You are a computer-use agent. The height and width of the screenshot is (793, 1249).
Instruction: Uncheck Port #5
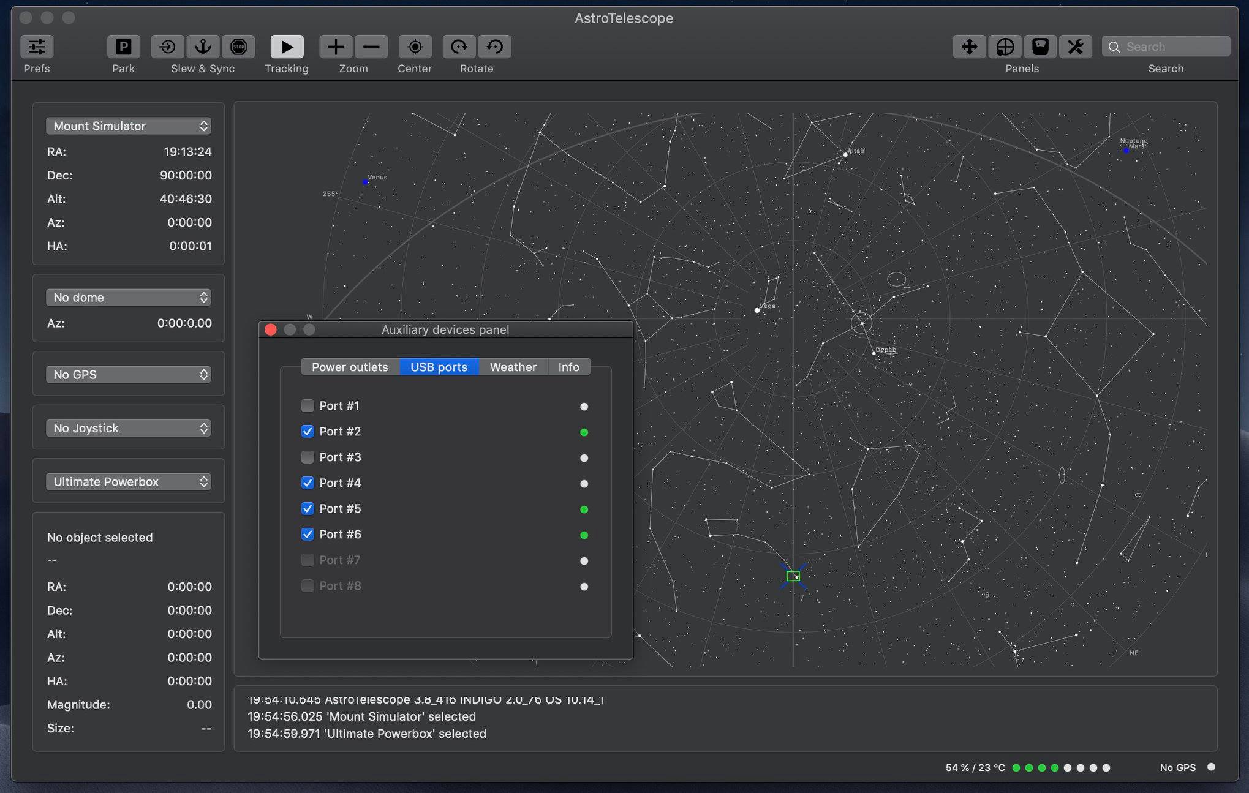click(x=308, y=508)
